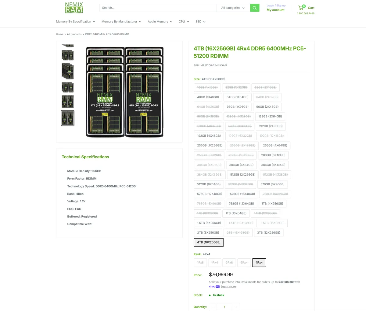This screenshot has width=366, height=311.
Task: Click the Login / Signup link
Action: pos(276,5)
